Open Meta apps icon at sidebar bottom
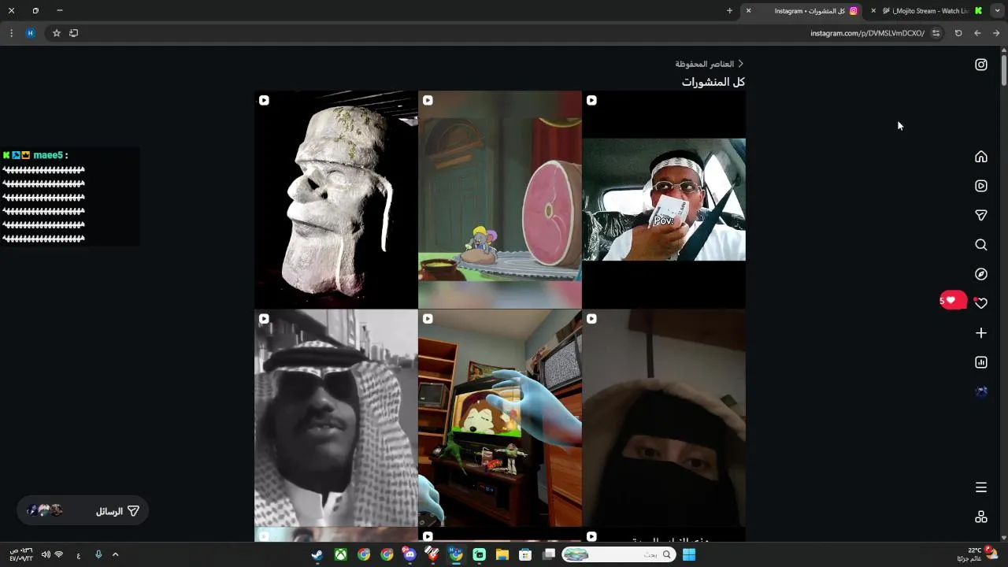Image resolution: width=1008 pixels, height=567 pixels. point(981,517)
